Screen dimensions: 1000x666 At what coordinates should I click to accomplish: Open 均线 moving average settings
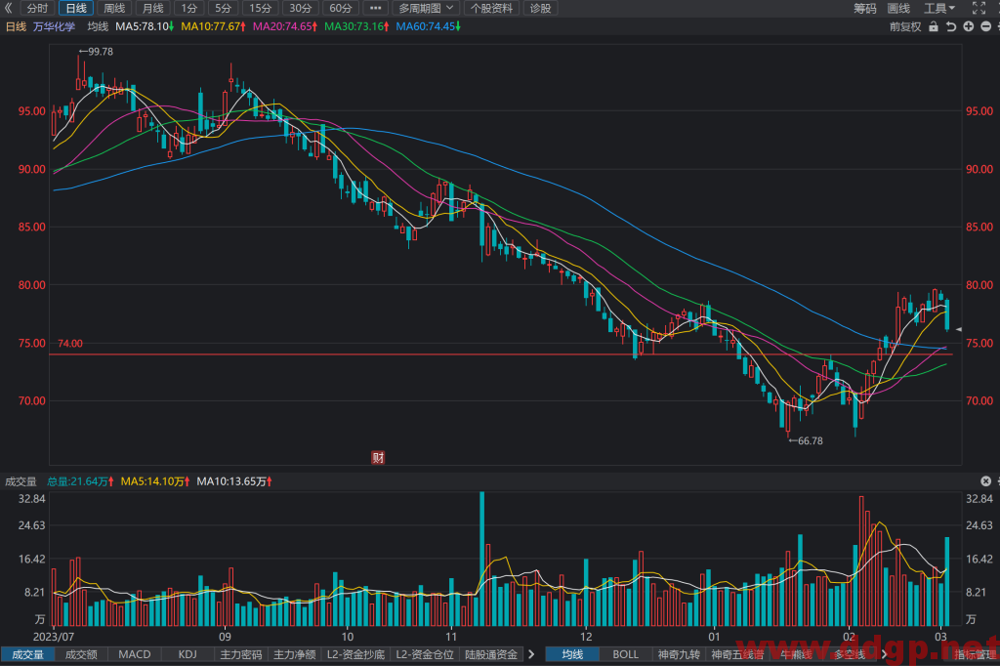click(98, 26)
